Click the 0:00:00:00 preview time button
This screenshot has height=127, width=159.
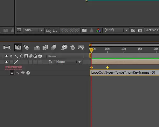pyautogui.click(x=70, y=30)
